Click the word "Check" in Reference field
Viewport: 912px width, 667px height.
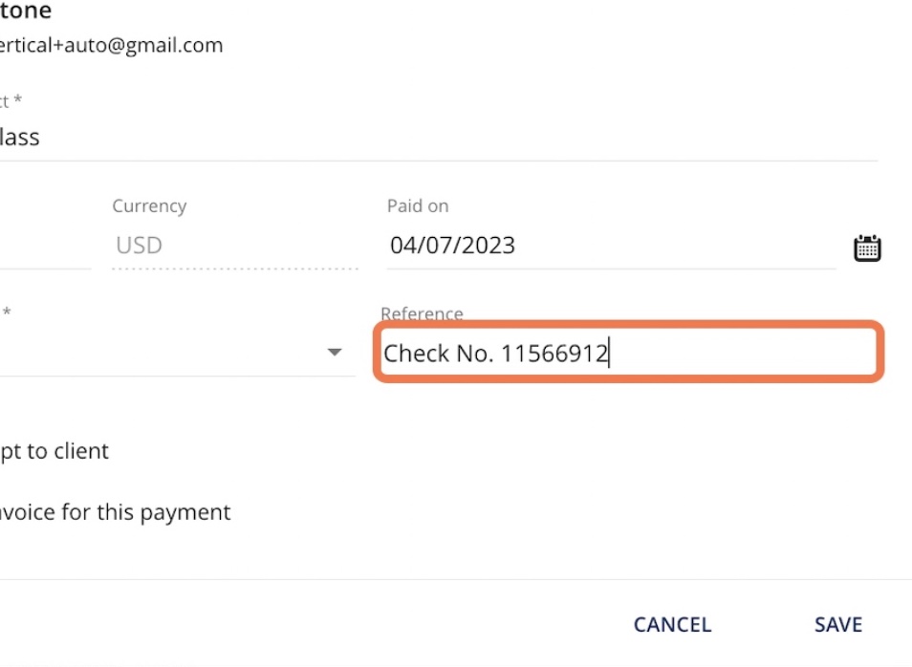(416, 355)
